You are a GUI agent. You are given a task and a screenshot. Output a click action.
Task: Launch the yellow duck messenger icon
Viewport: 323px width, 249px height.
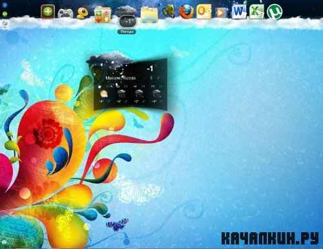pos(83,13)
